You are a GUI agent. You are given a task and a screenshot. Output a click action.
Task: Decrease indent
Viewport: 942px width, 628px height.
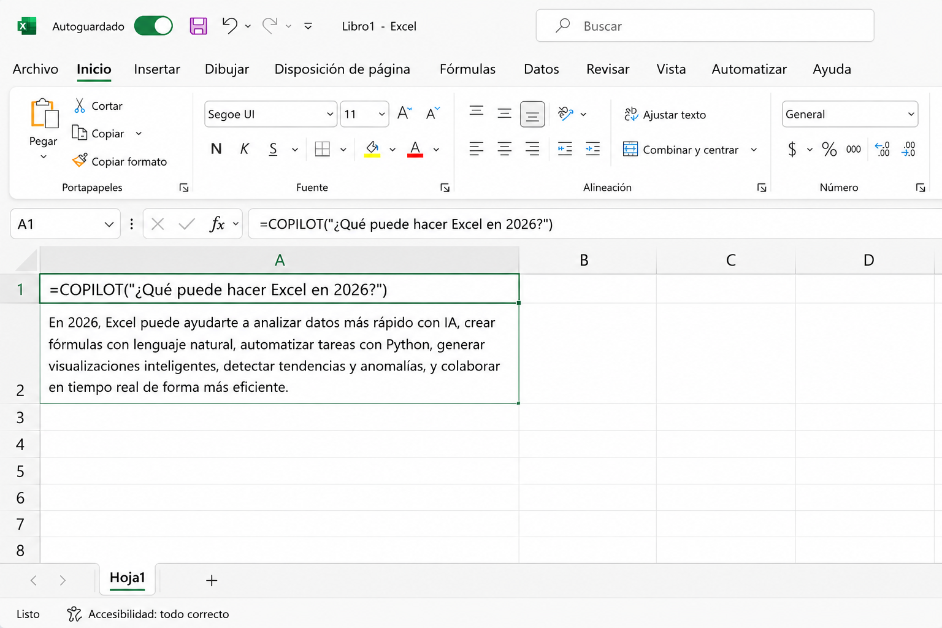pos(565,148)
